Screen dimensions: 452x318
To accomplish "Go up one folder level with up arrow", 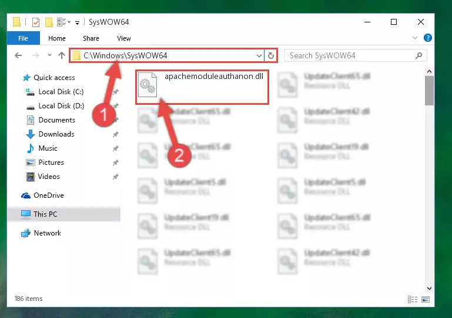I will coord(61,55).
